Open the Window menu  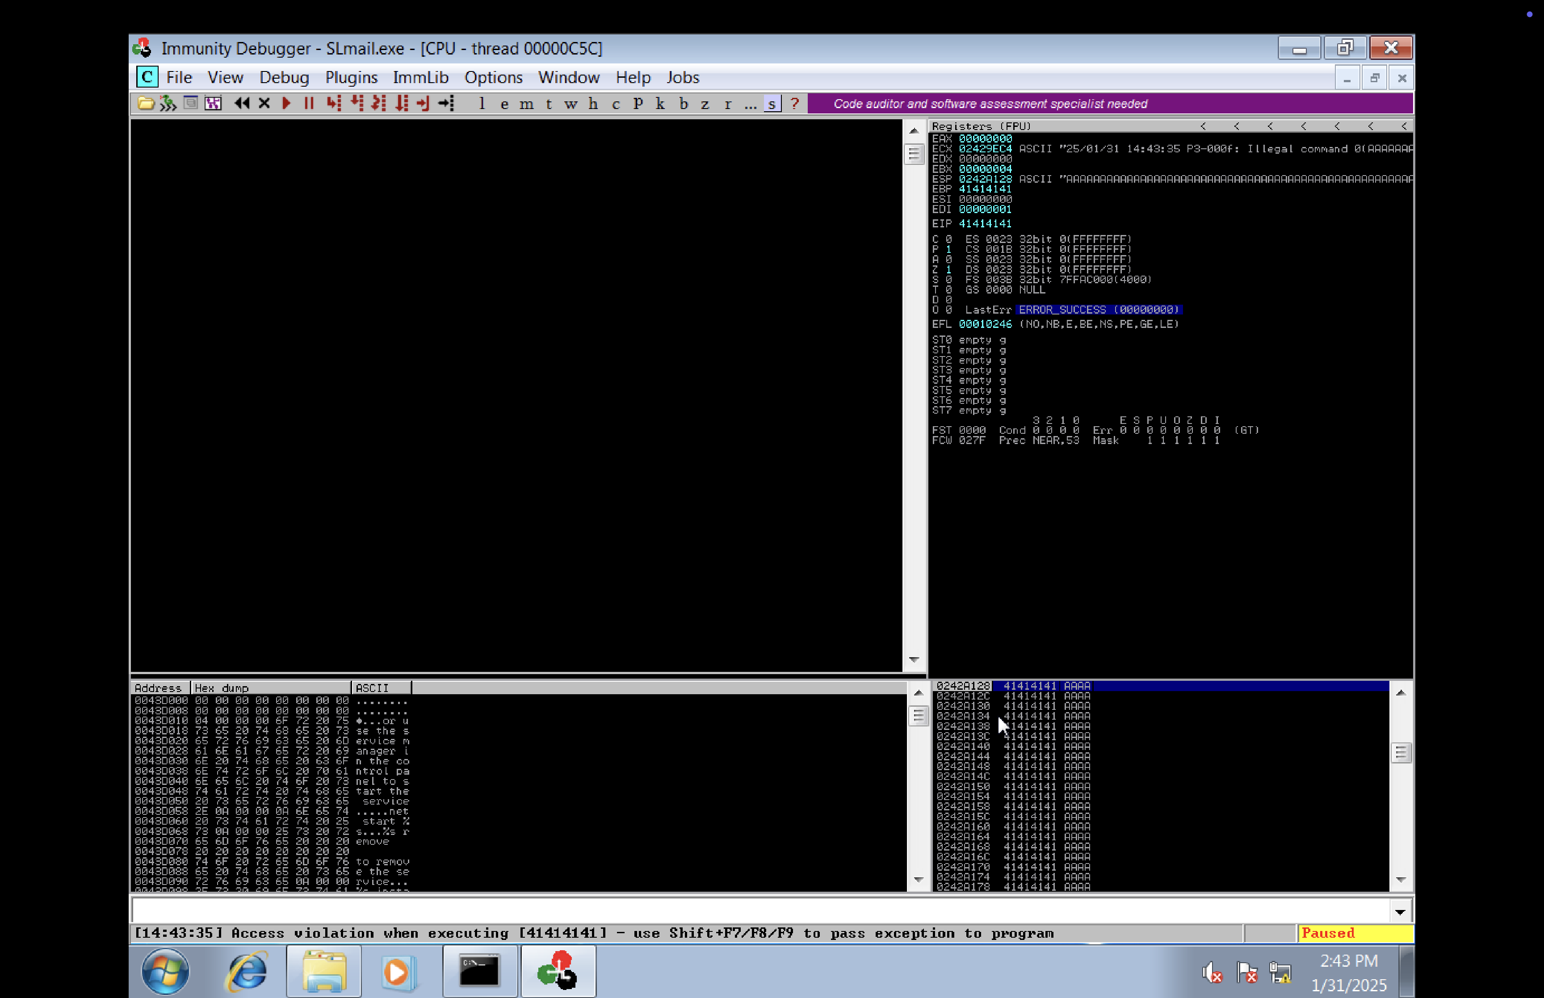click(569, 77)
